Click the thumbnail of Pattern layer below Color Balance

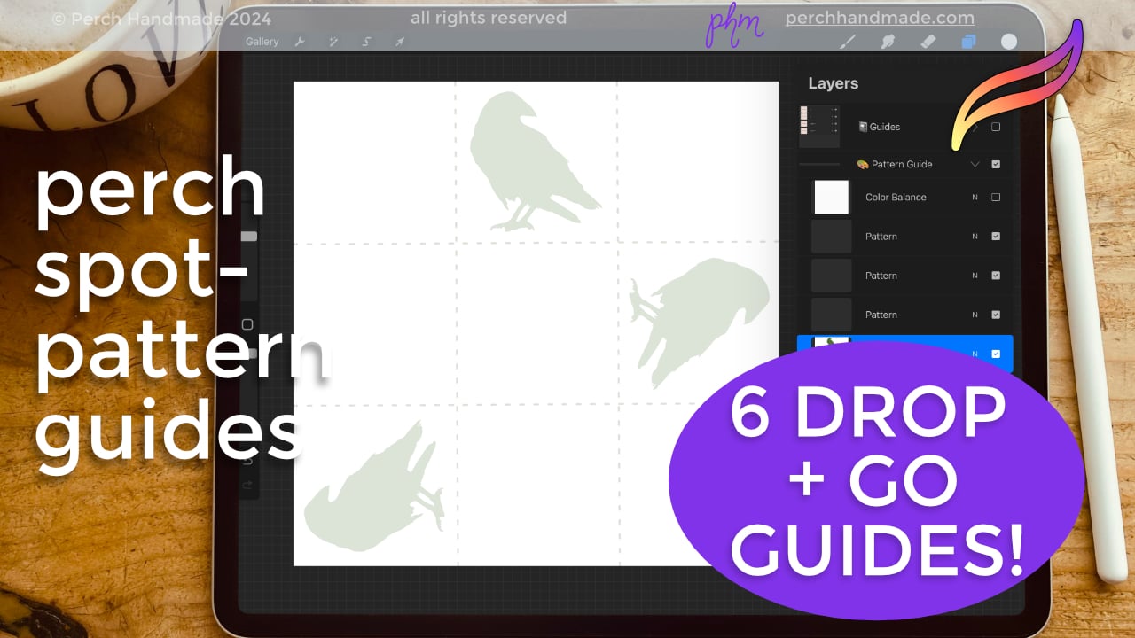(x=831, y=237)
